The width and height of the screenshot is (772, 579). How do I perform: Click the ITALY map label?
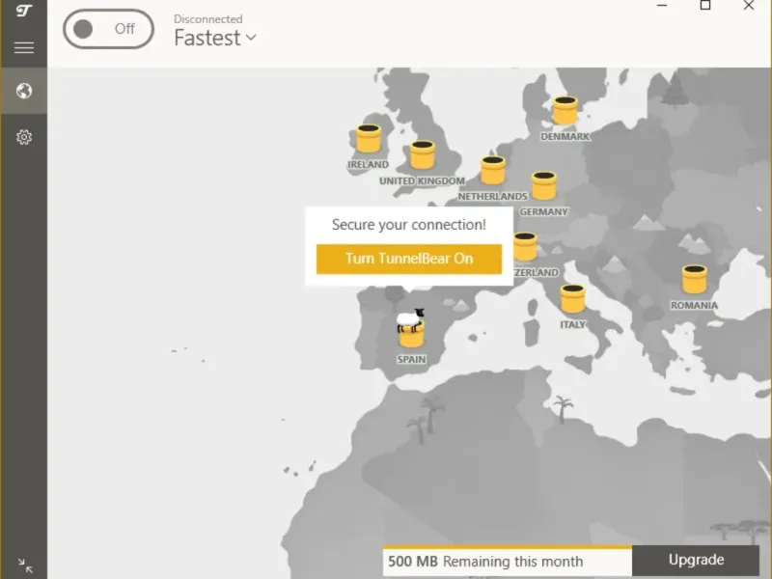coord(572,324)
